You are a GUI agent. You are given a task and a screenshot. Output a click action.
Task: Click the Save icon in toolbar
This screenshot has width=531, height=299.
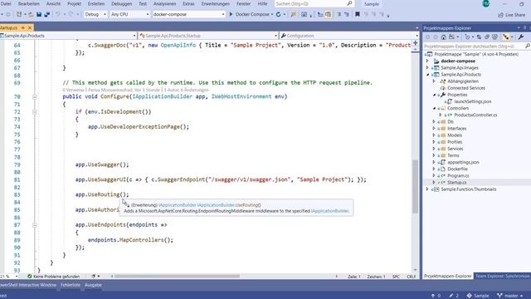click(39, 15)
